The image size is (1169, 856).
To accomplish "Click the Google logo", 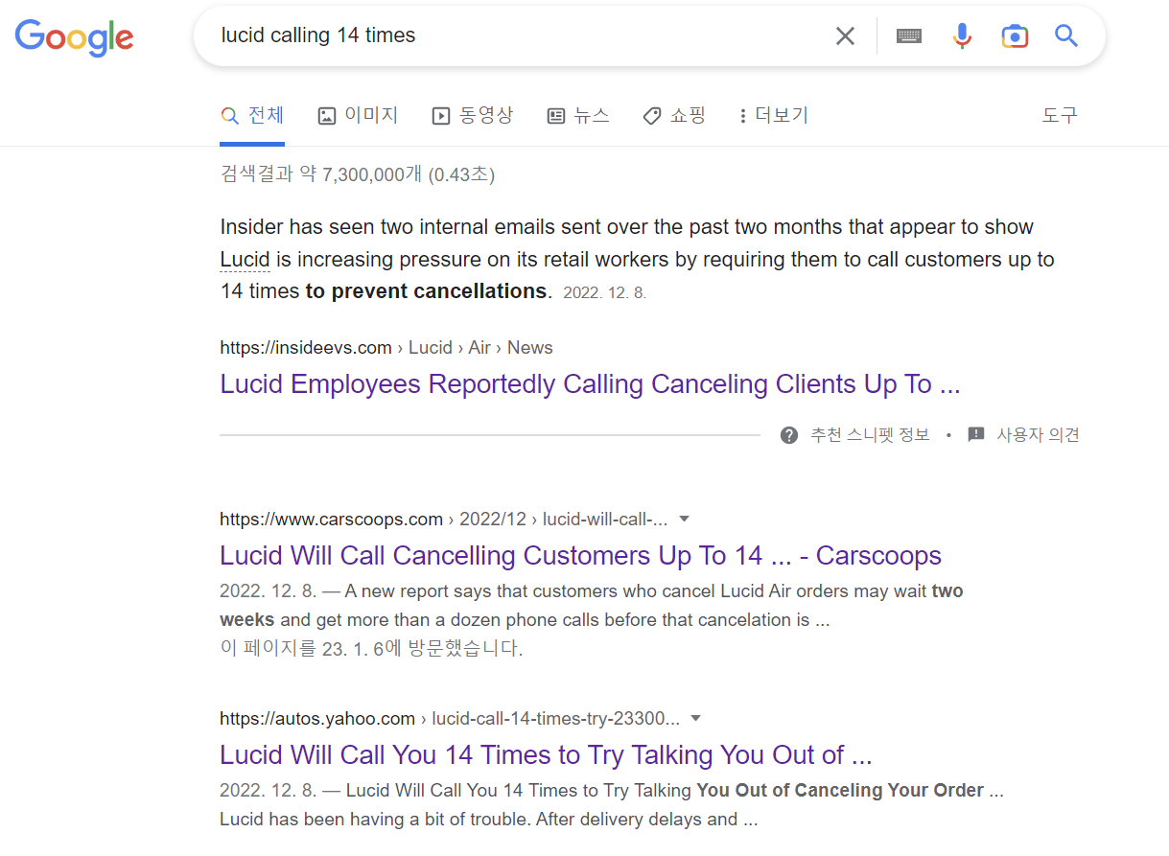I will [74, 36].
